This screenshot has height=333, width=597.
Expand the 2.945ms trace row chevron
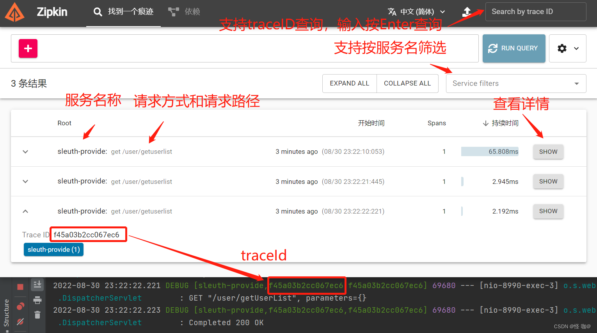click(x=25, y=182)
